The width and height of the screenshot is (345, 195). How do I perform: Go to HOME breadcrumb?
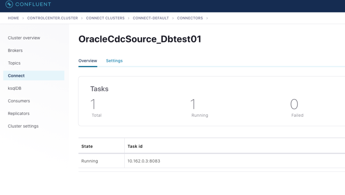point(13,18)
